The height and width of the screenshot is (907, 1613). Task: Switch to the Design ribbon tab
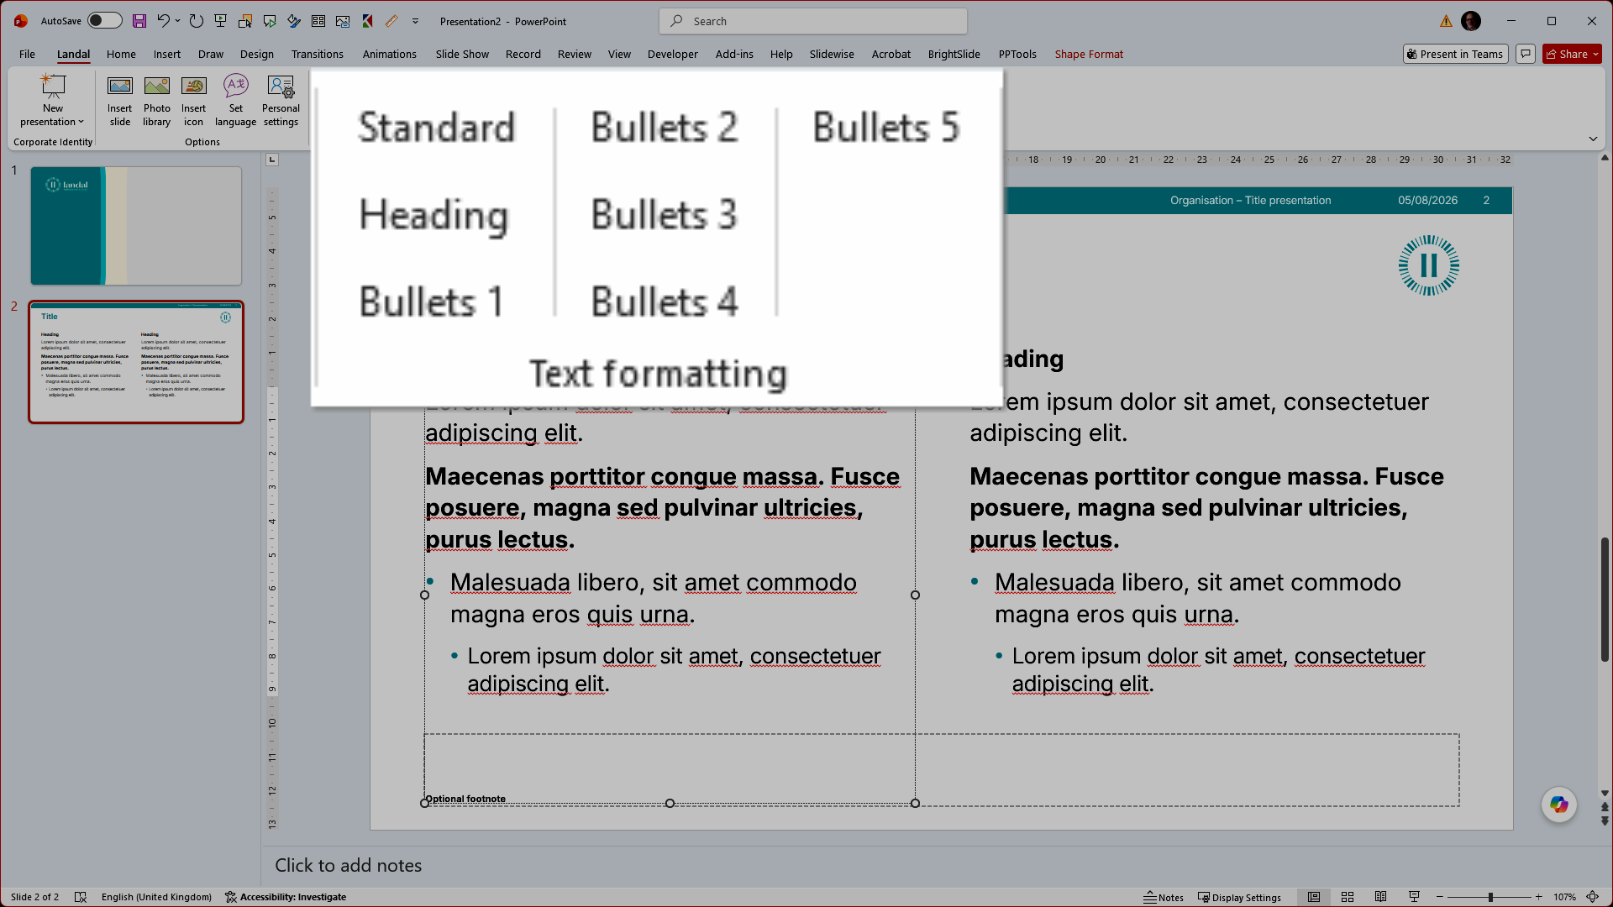[x=257, y=54]
